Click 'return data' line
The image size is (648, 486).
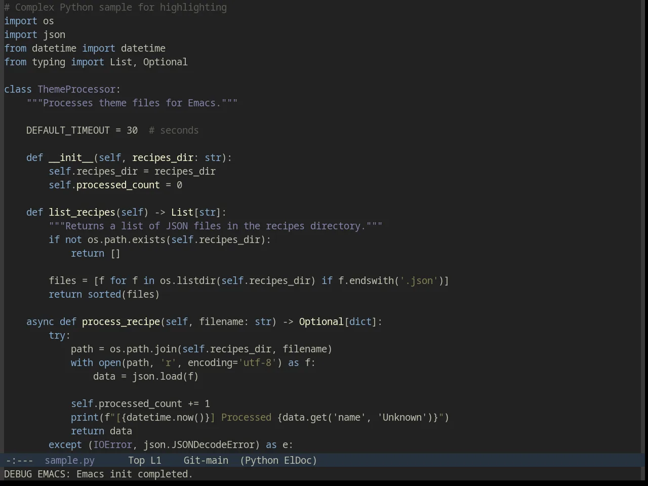coord(101,431)
